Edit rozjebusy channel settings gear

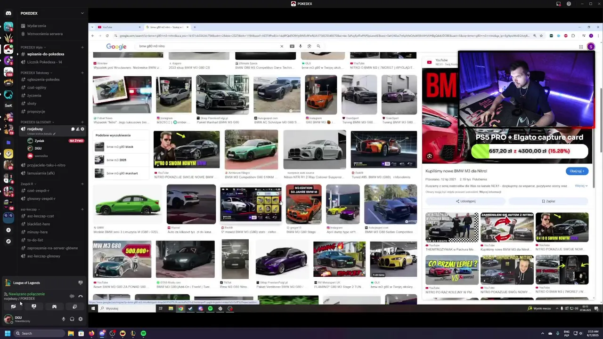[x=82, y=129]
